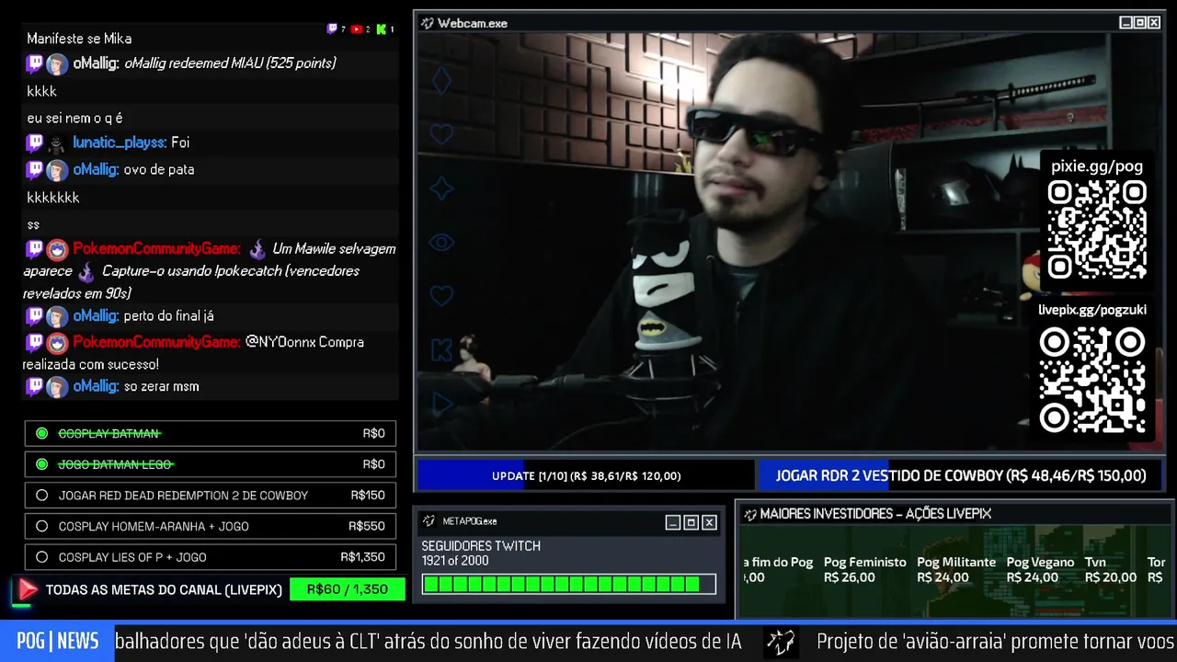Select the COSPLAY HOMEM-ARANHA + JOGO radio button
This screenshot has width=1177, height=662.
click(x=41, y=527)
